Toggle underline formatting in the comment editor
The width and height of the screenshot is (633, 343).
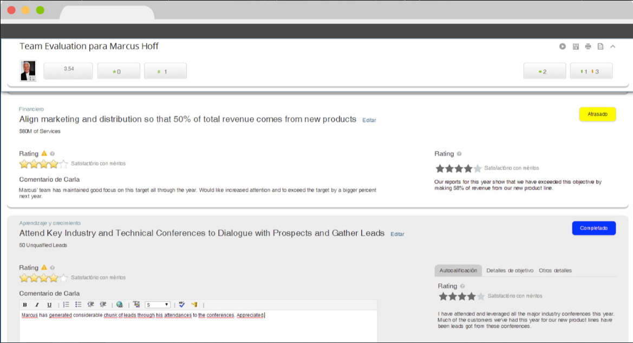(49, 305)
